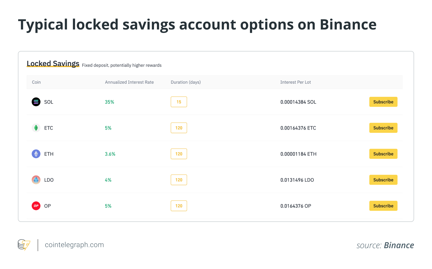Select the 15 day duration for SOL
Screen dimensions: 432x269
179,102
